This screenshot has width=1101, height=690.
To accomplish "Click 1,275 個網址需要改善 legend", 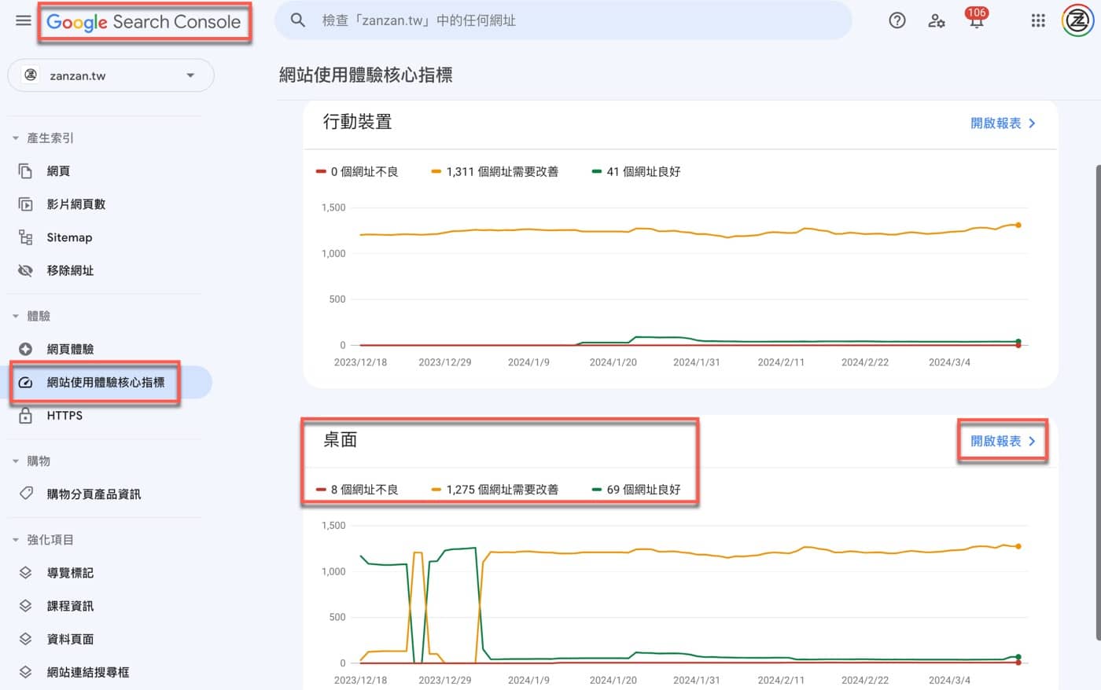I will pyautogui.click(x=495, y=489).
